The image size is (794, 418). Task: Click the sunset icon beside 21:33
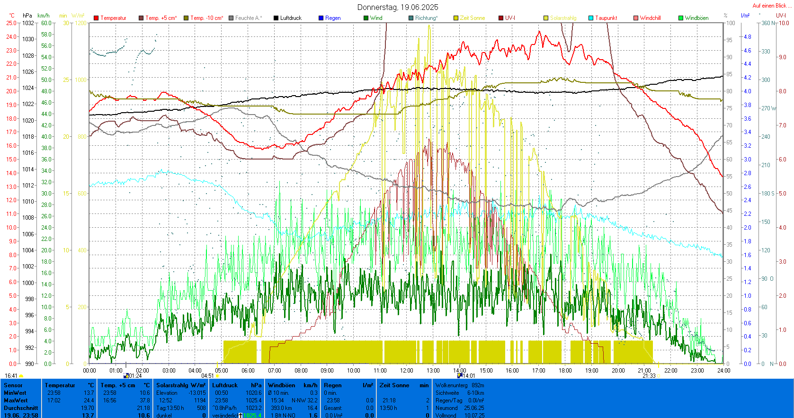(x=659, y=376)
